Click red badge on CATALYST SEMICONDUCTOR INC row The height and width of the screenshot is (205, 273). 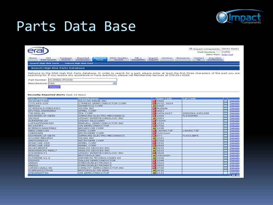(x=154, y=168)
